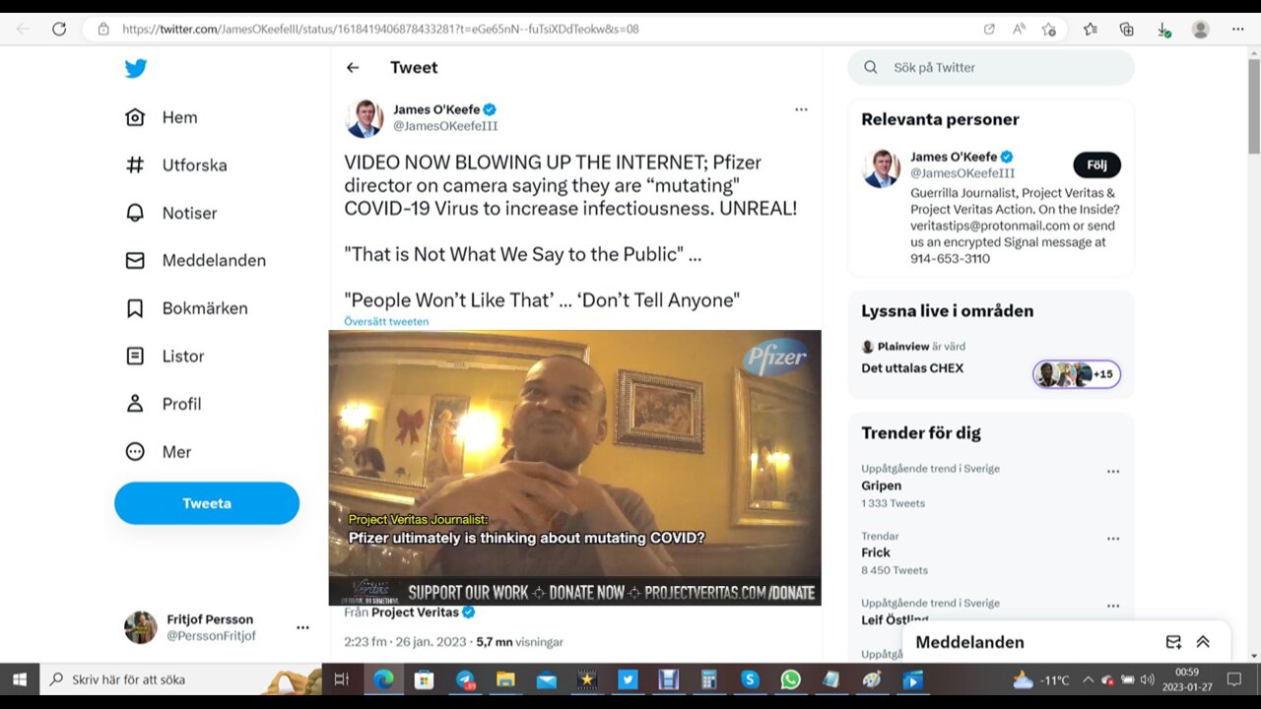The width and height of the screenshot is (1261, 709).
Task: Open Microsoft Store from taskbar
Action: [424, 679]
